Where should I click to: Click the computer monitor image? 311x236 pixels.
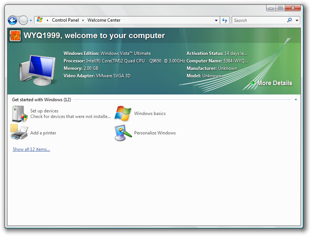(37, 70)
